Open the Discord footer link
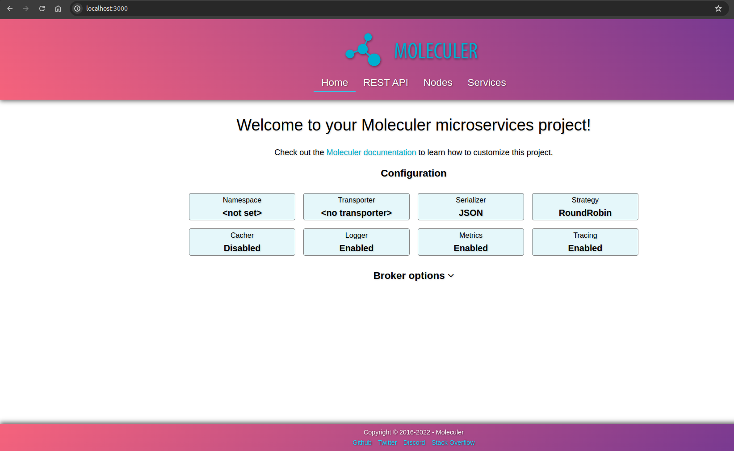 [414, 443]
